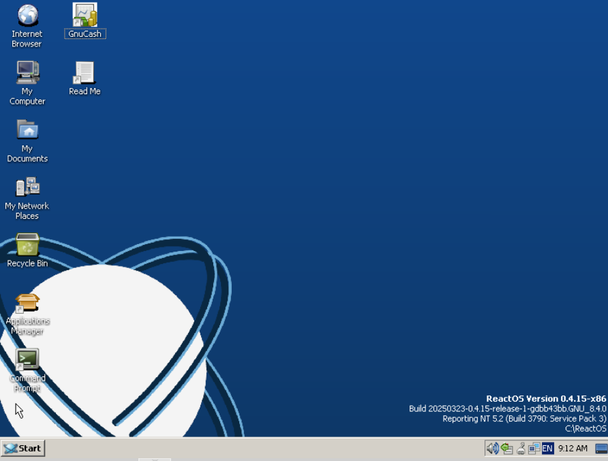
Task: Open the Start menu
Action: (x=23, y=448)
